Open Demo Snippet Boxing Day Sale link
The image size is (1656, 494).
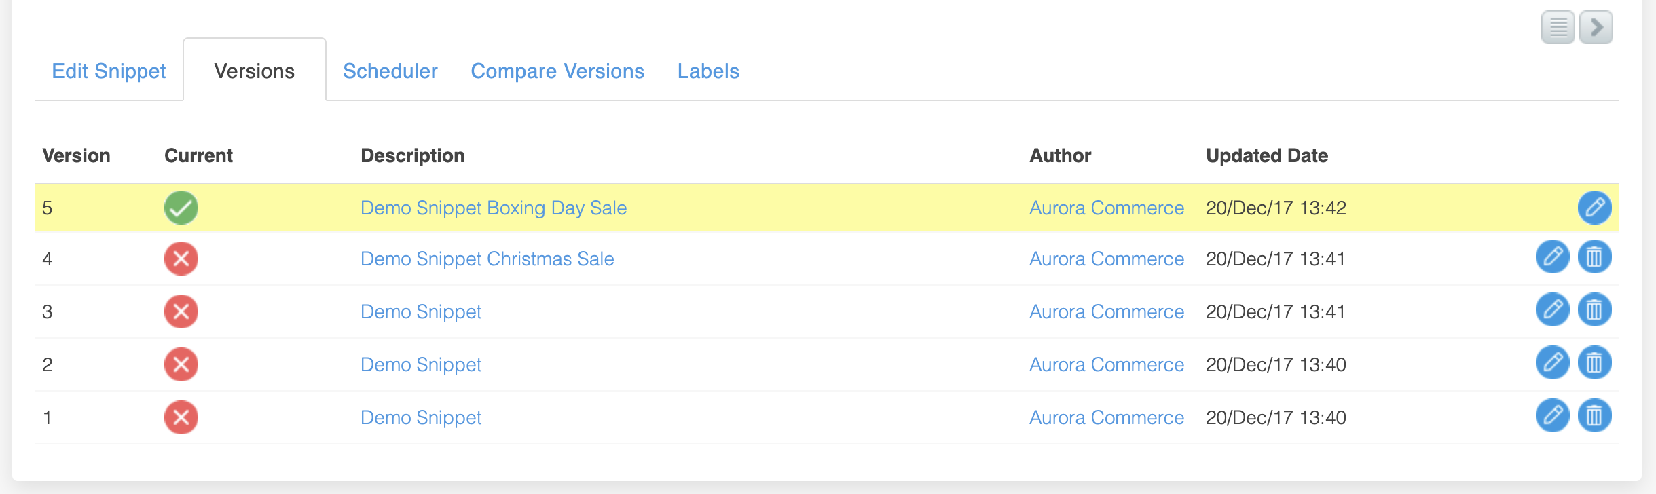tap(494, 208)
